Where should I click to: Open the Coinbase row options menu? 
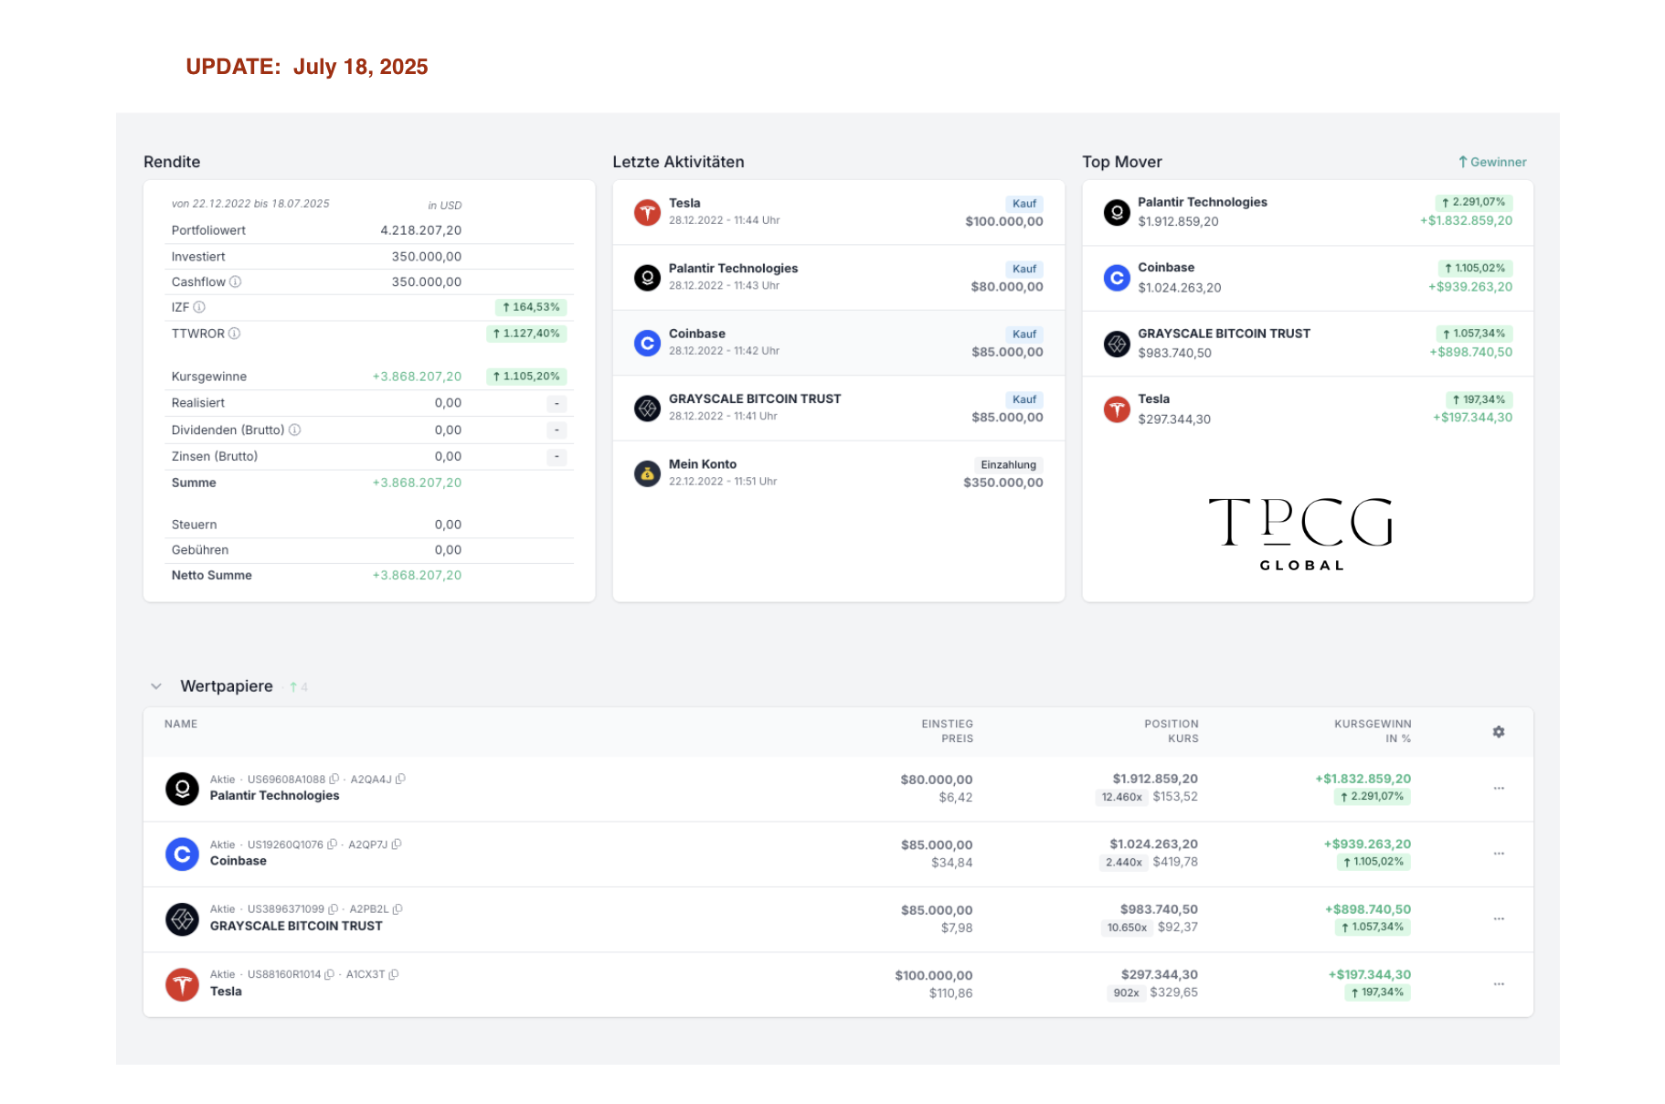tap(1499, 854)
